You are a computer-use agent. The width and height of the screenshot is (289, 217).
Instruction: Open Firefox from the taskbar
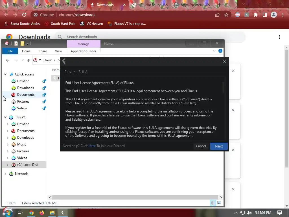[x=42, y=213]
